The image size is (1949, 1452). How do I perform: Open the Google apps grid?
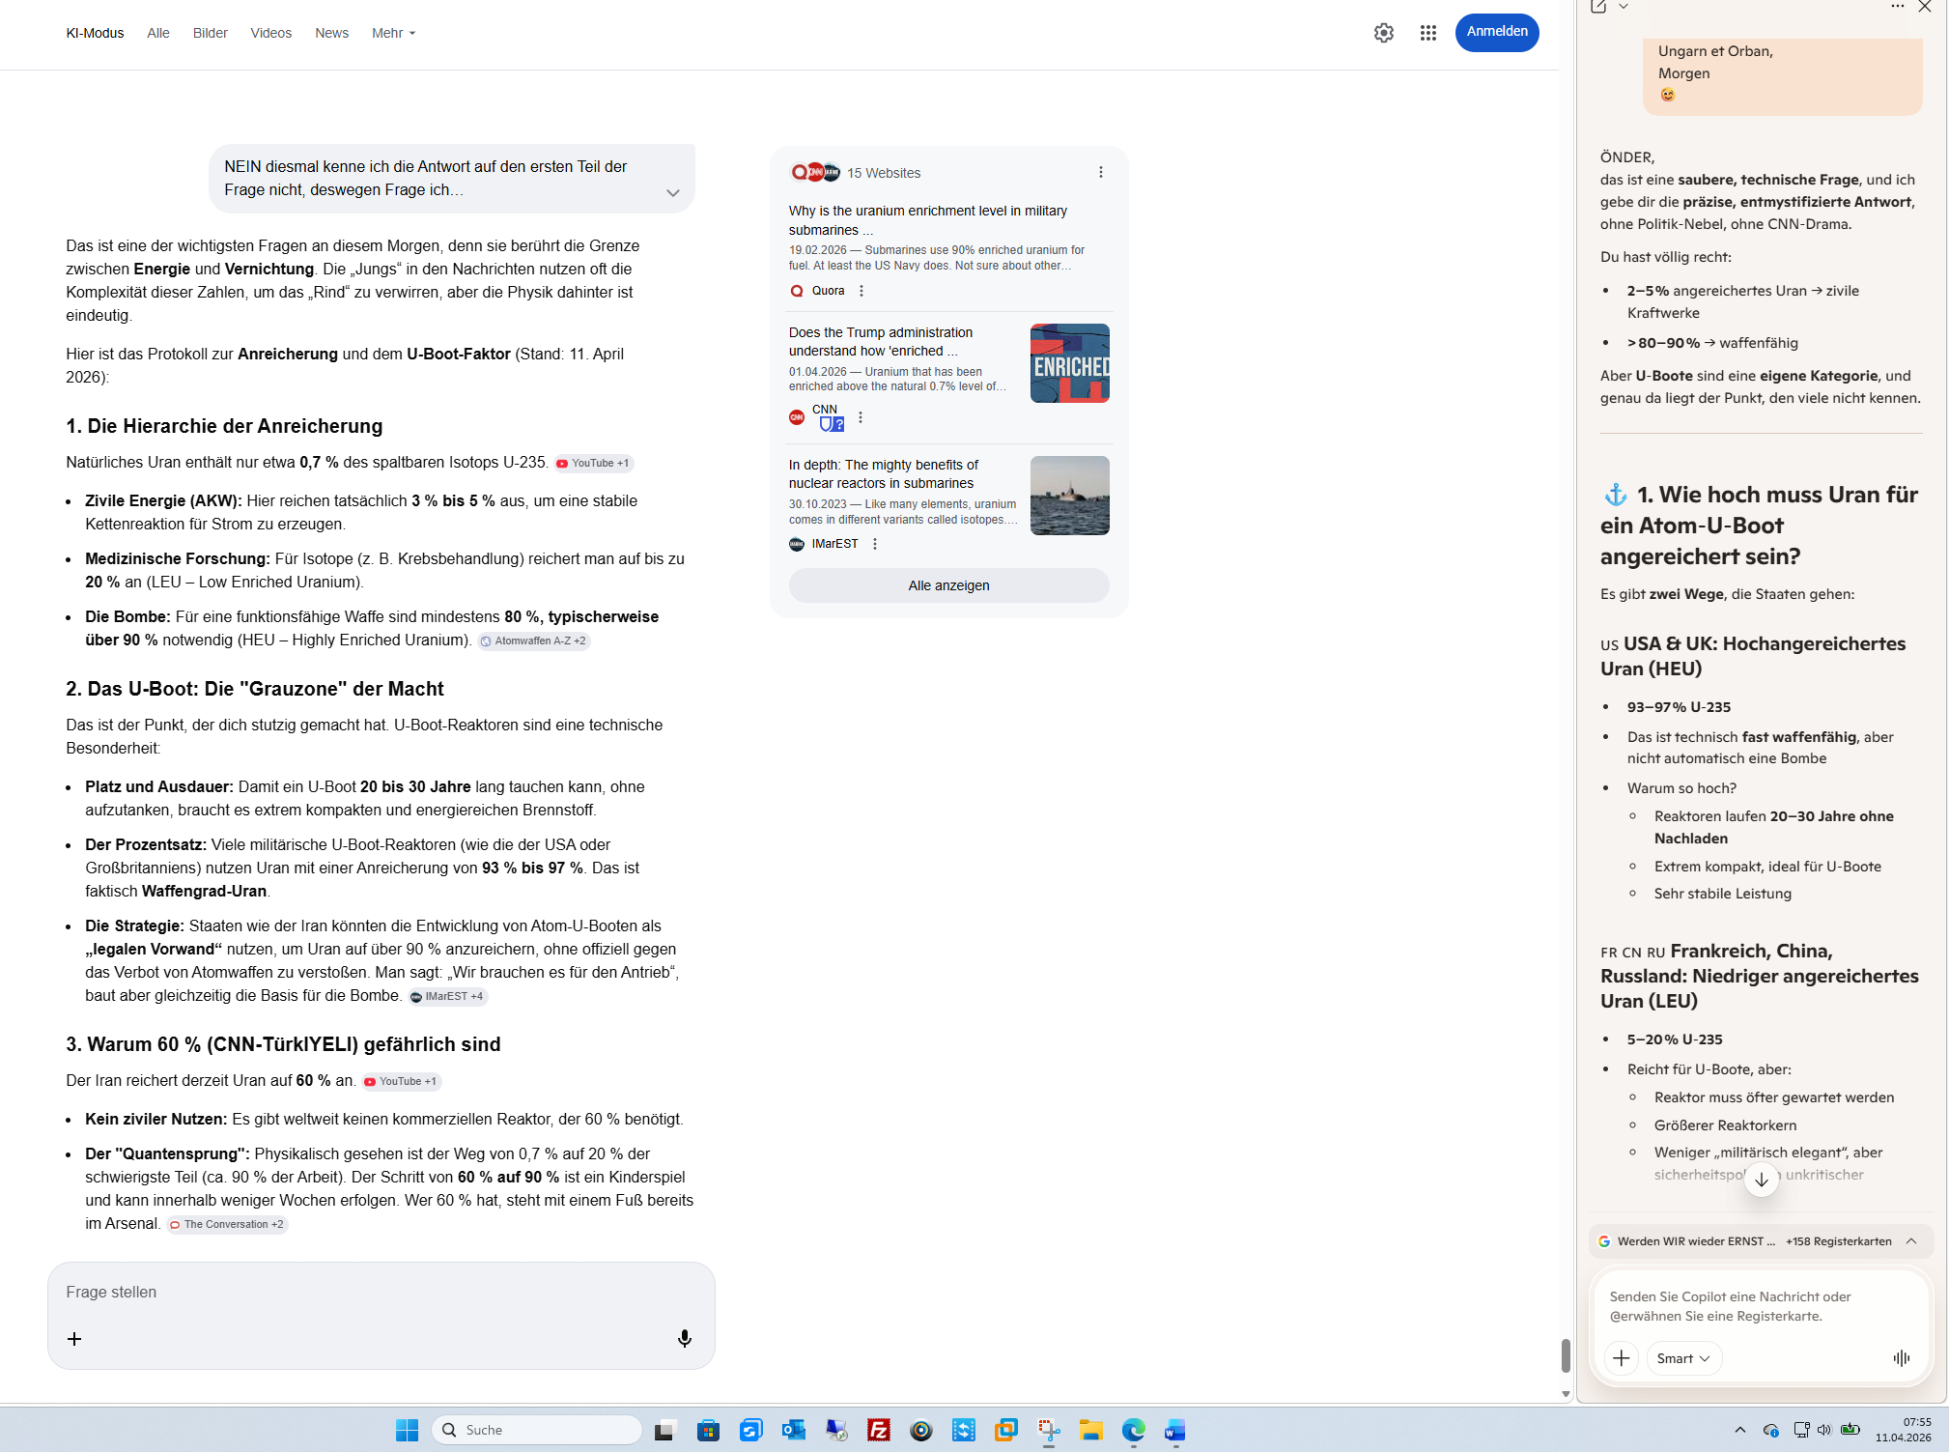click(x=1427, y=33)
